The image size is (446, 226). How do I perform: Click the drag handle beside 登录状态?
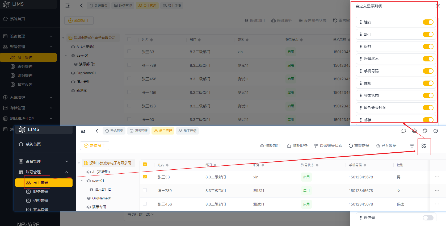tap(361, 95)
